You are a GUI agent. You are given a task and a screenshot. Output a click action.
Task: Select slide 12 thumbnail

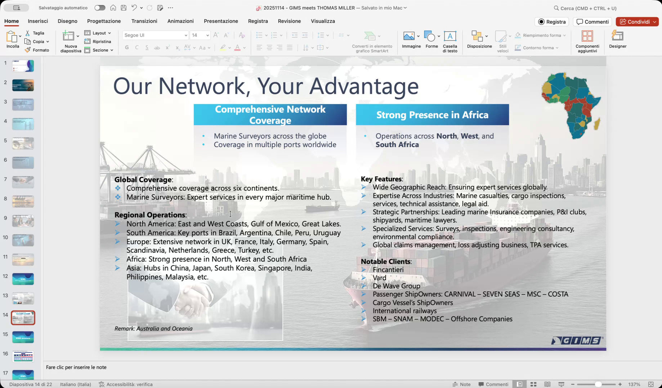point(23,279)
